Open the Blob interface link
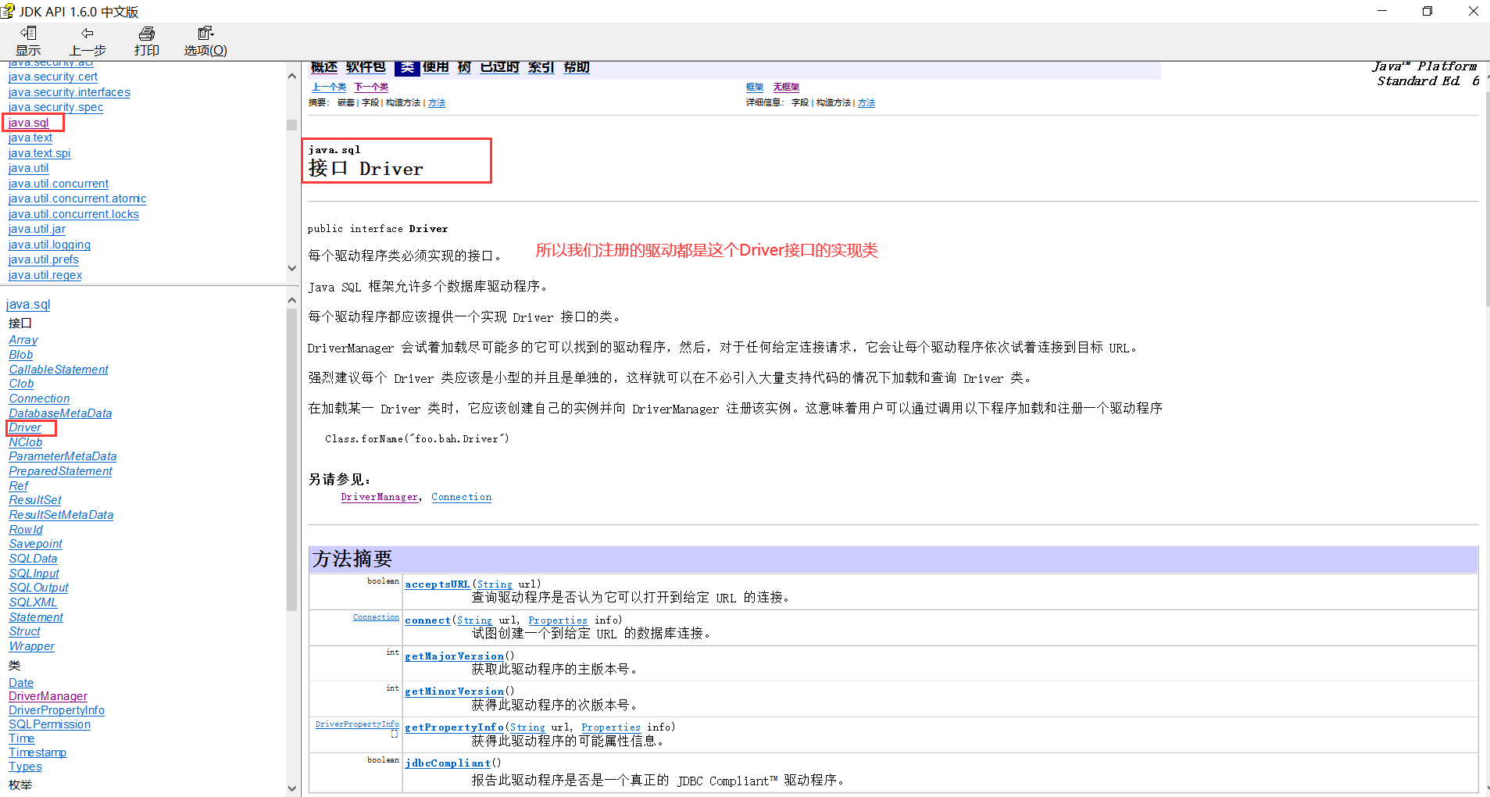 21,355
